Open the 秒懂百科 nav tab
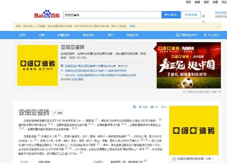Viewport: 227px width, 163px height. tap(63, 35)
